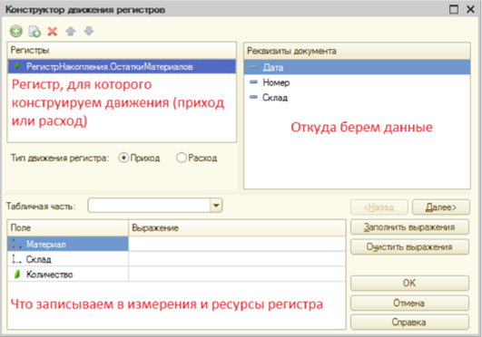The image size is (482, 337).
Task: Click the red delete register icon
Action: tap(53, 32)
